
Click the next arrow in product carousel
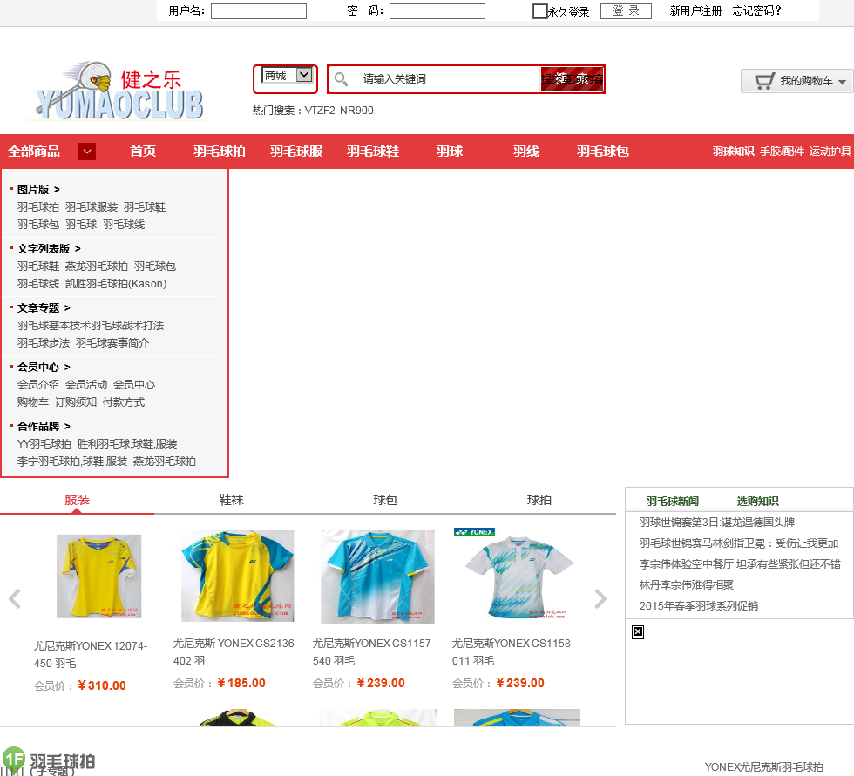pos(600,598)
